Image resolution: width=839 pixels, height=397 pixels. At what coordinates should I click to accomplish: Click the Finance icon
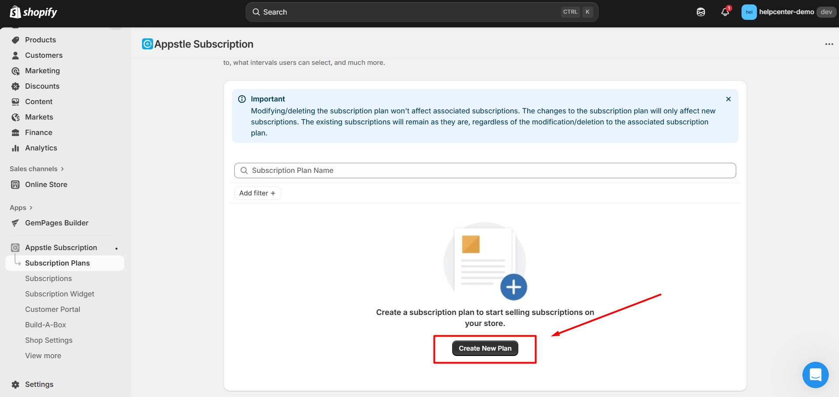15,132
